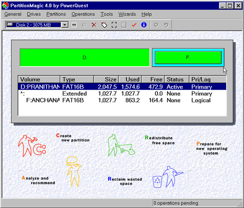
Task: Launch Prepare for new operating system link
Action: tap(212, 148)
